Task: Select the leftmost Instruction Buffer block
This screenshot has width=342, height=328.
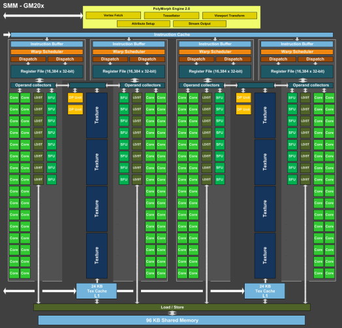Action: click(x=47, y=44)
